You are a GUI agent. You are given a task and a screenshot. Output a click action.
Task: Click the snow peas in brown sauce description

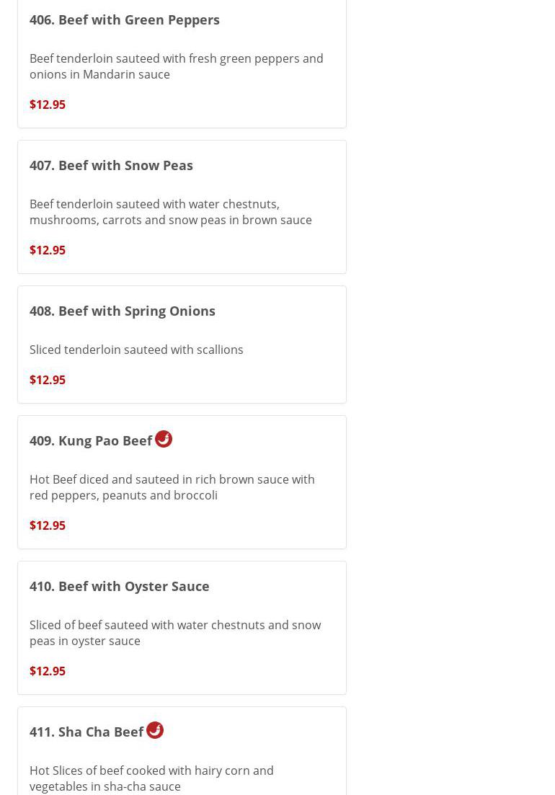pyautogui.click(x=171, y=212)
